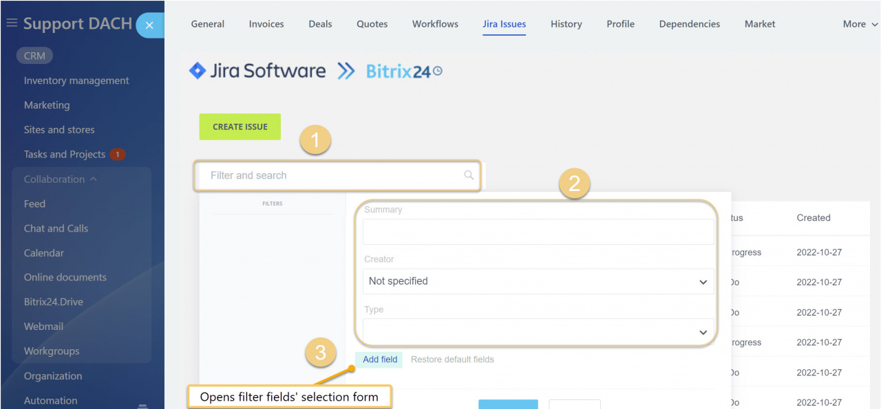Click into the Filter and search box
Viewport: 881px width, 409px height.
point(337,175)
